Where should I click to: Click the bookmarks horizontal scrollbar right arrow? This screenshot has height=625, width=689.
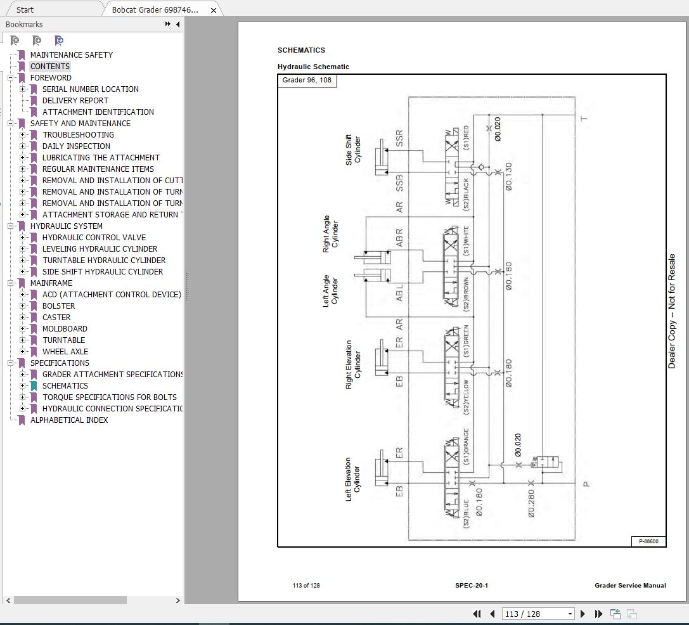coord(178,600)
